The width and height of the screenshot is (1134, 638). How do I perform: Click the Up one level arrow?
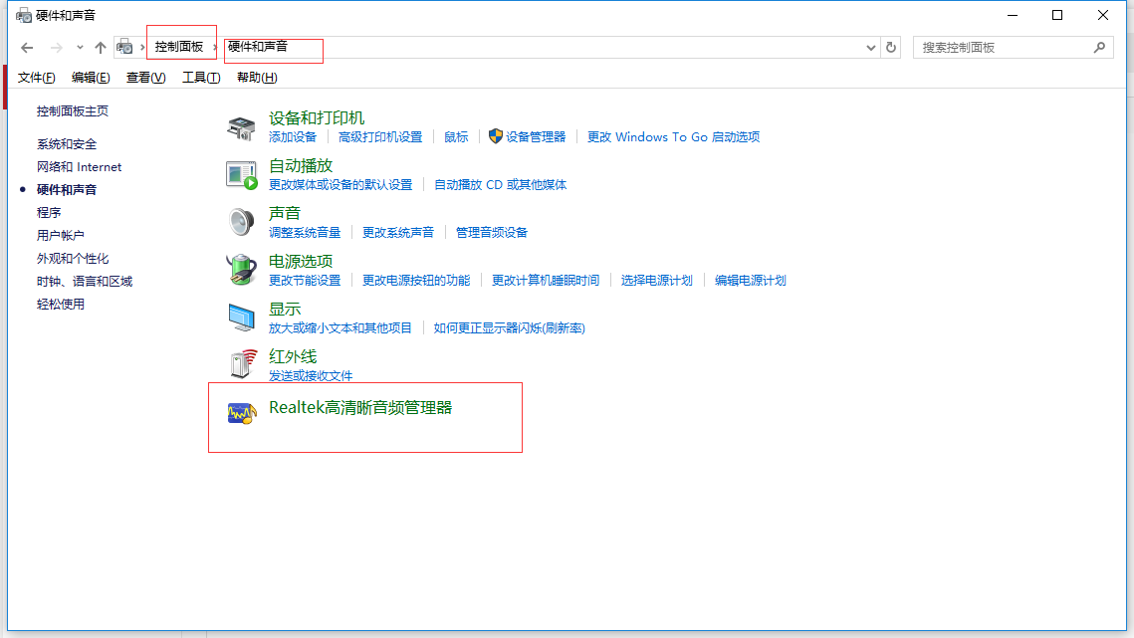101,48
